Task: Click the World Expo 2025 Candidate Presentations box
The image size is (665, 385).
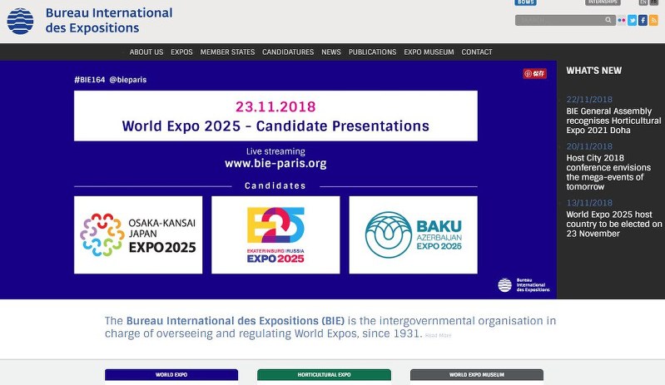Action: (275, 116)
